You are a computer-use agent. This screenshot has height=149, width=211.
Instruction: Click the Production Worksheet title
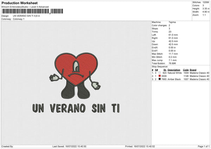click(x=19, y=3)
